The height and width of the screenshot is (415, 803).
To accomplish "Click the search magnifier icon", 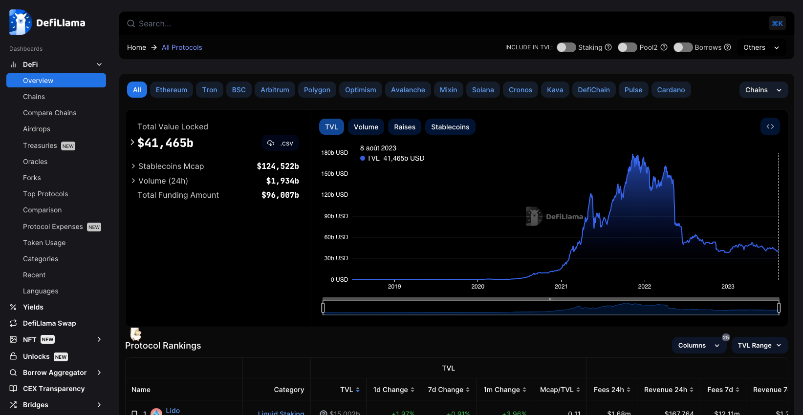I will click(131, 23).
